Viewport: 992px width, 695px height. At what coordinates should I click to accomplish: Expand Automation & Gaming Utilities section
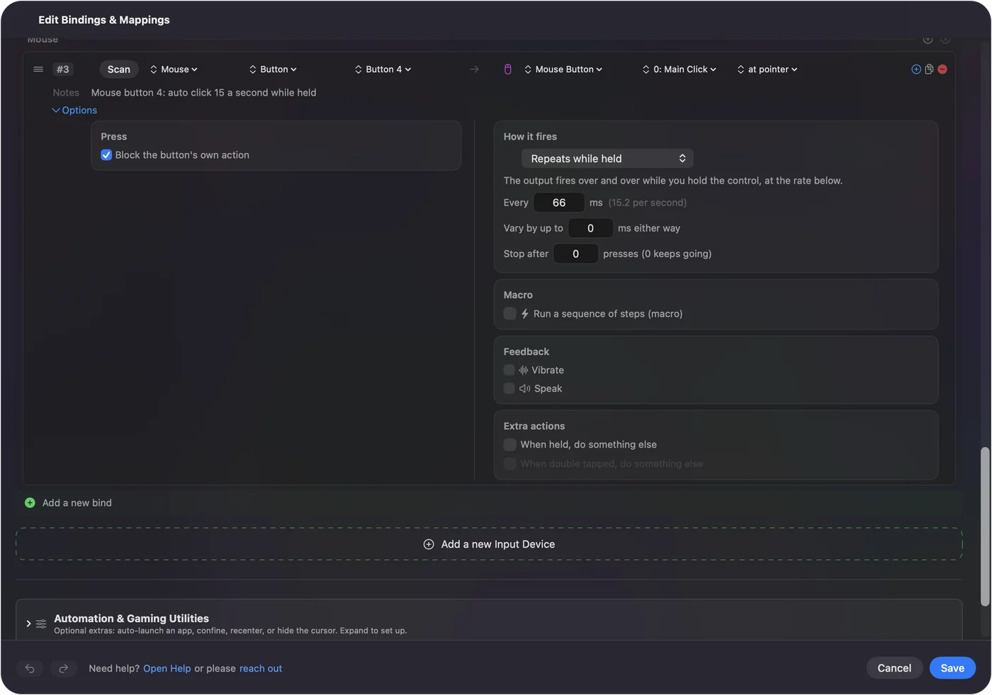coord(28,623)
